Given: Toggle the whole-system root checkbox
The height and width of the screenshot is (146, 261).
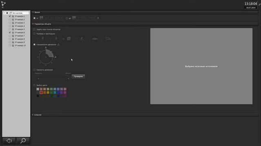Looking at the screenshot, I should pos(7,13).
